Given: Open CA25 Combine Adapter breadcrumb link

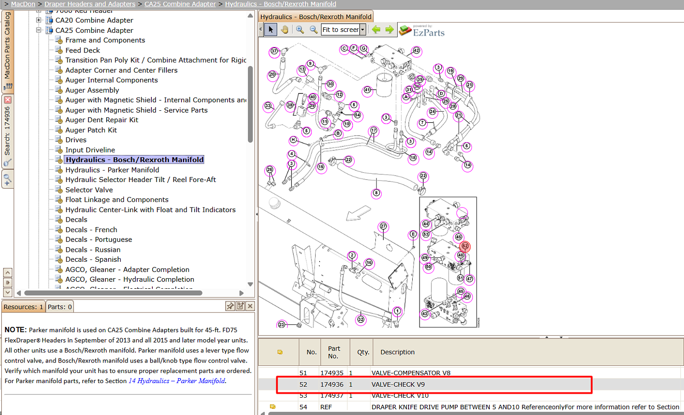Looking at the screenshot, I should click(180, 4).
